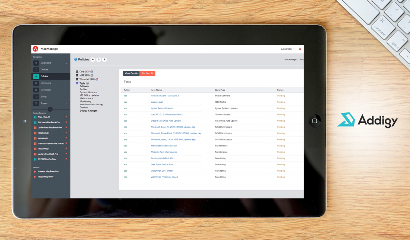Viewport: 410px width, 240px height.
Task: Collapse the sidebar with the arrow toggle
Action: point(50,109)
